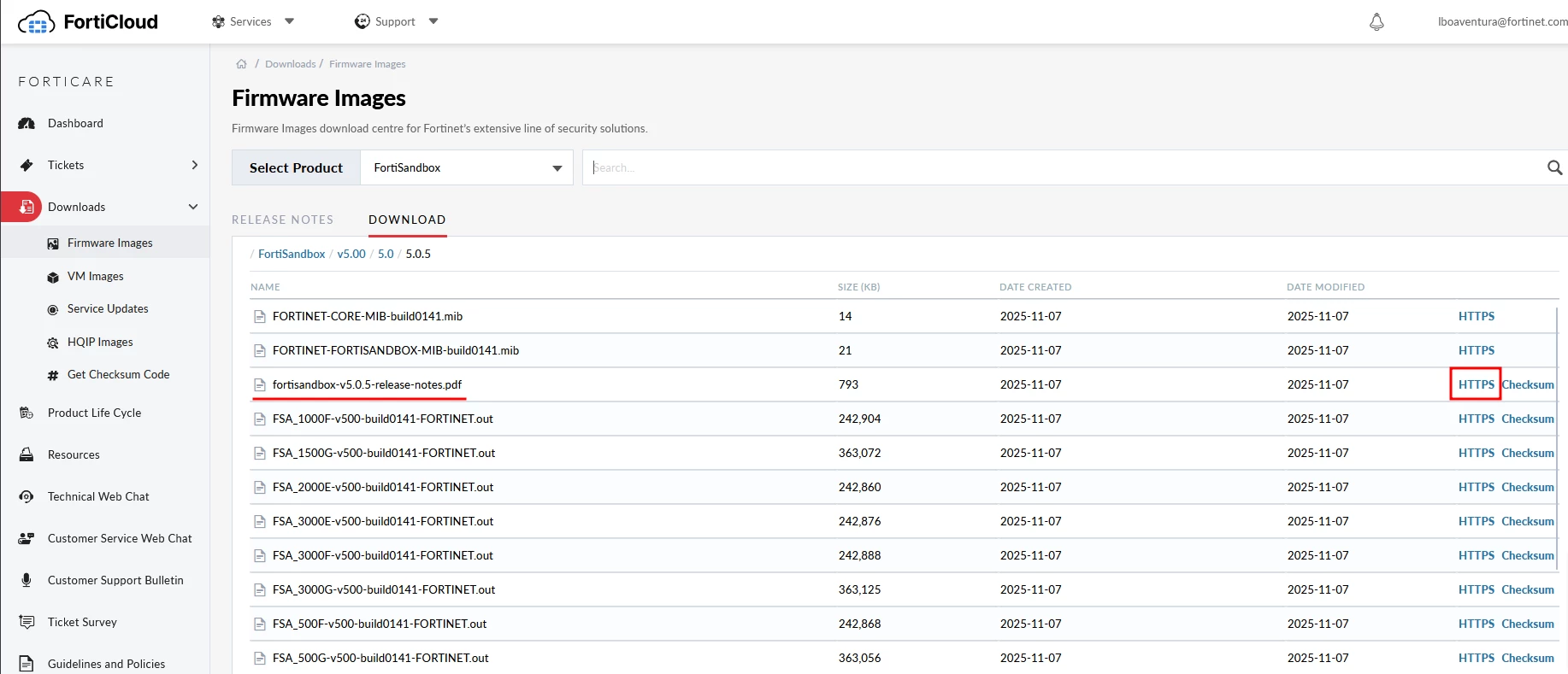
Task: Open Customer Support Bulletin page
Action: click(x=115, y=580)
